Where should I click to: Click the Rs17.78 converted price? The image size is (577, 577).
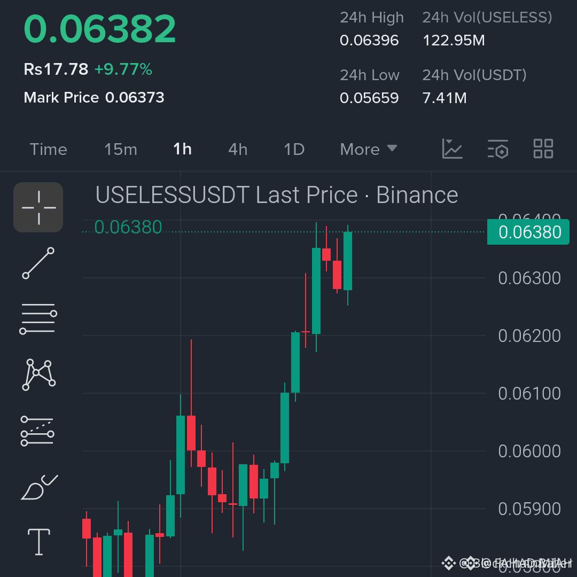[x=56, y=69]
